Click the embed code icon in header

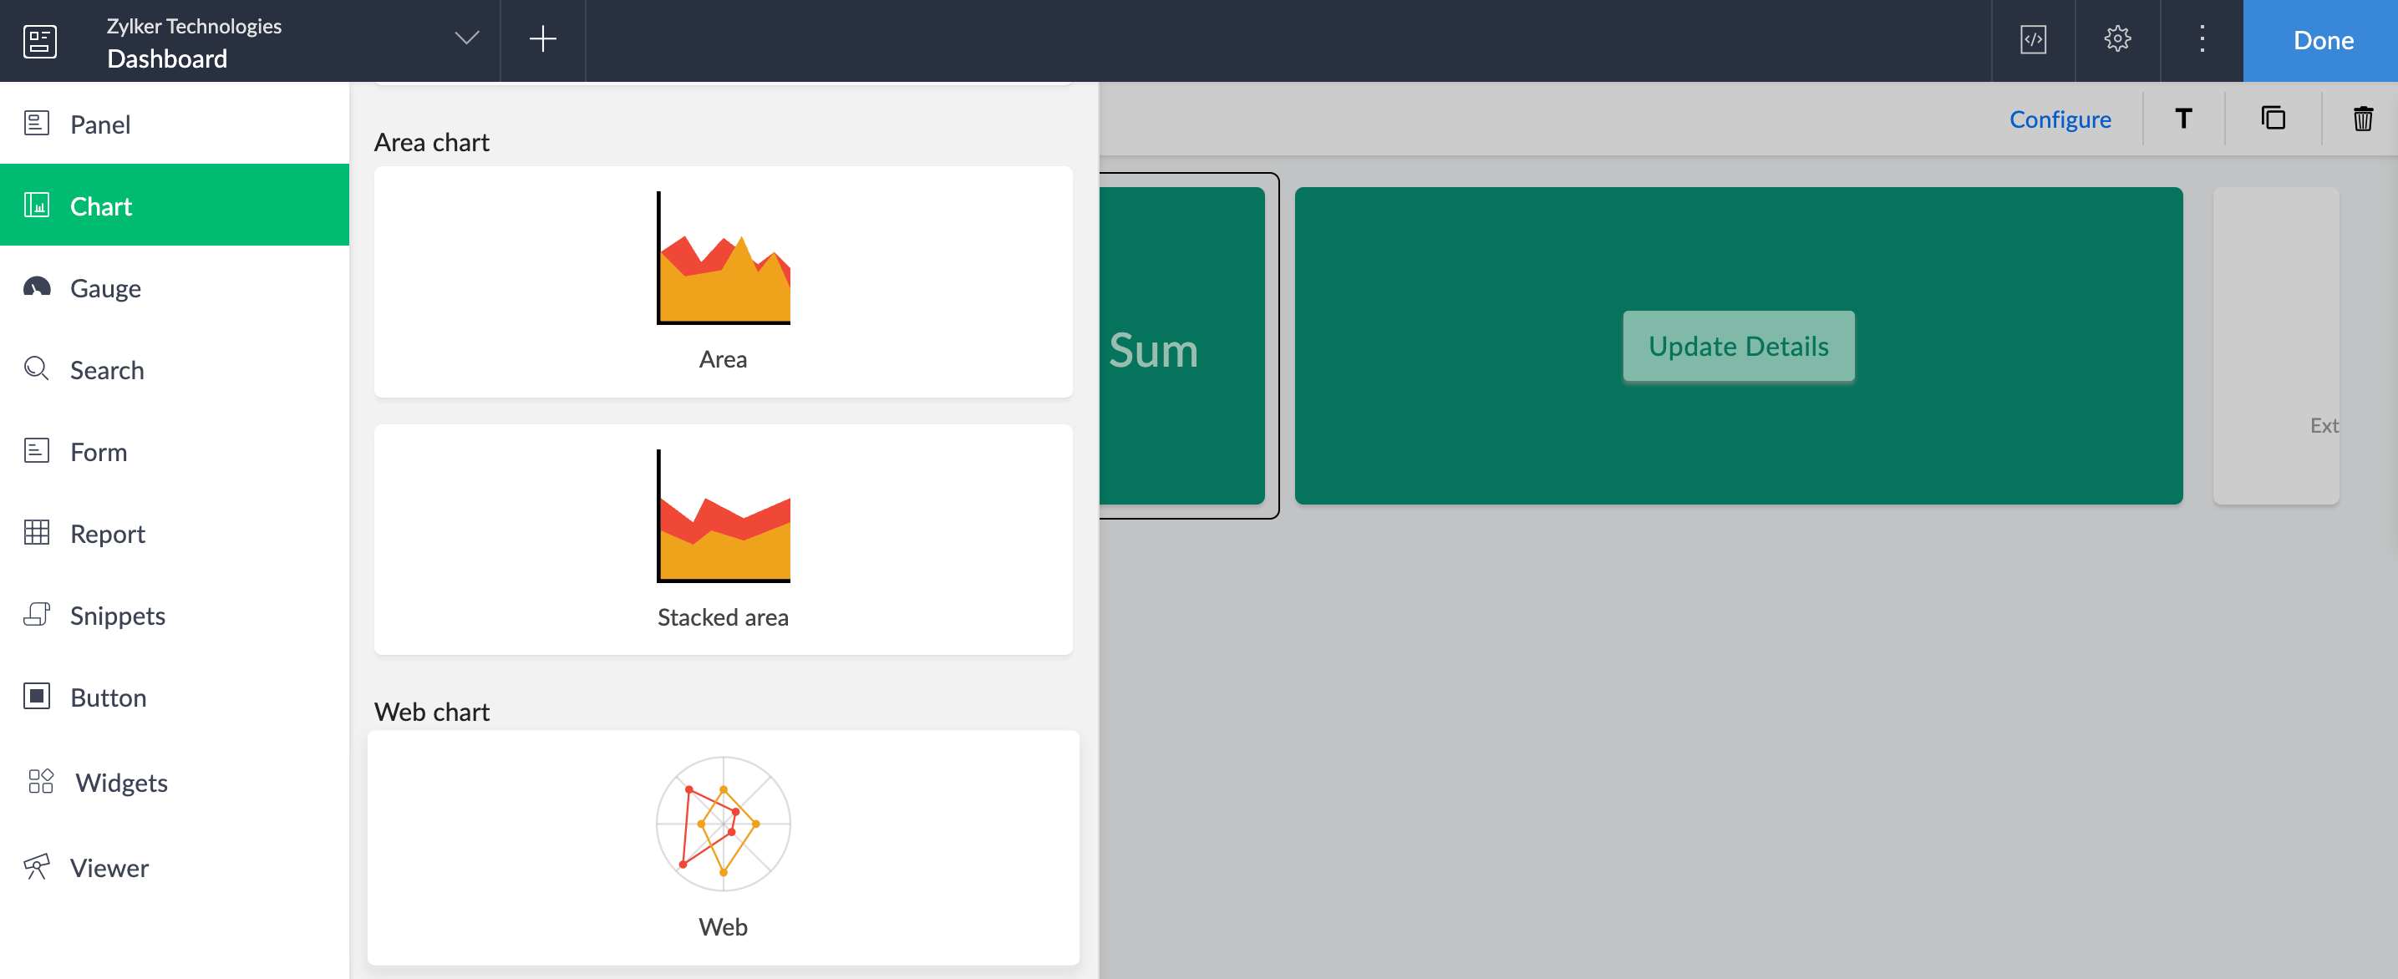point(2033,40)
